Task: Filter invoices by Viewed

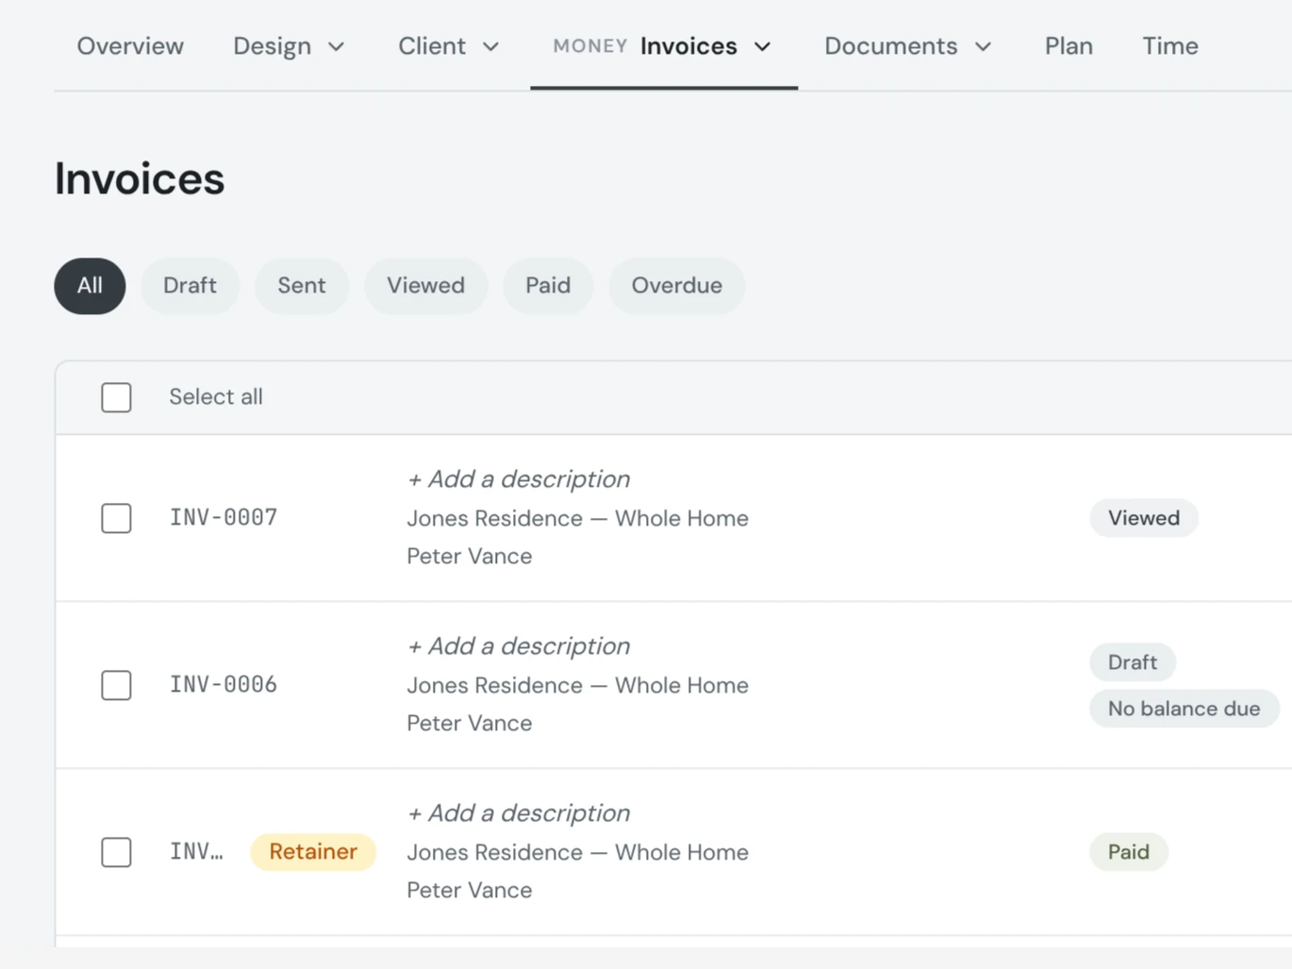Action: click(x=426, y=286)
